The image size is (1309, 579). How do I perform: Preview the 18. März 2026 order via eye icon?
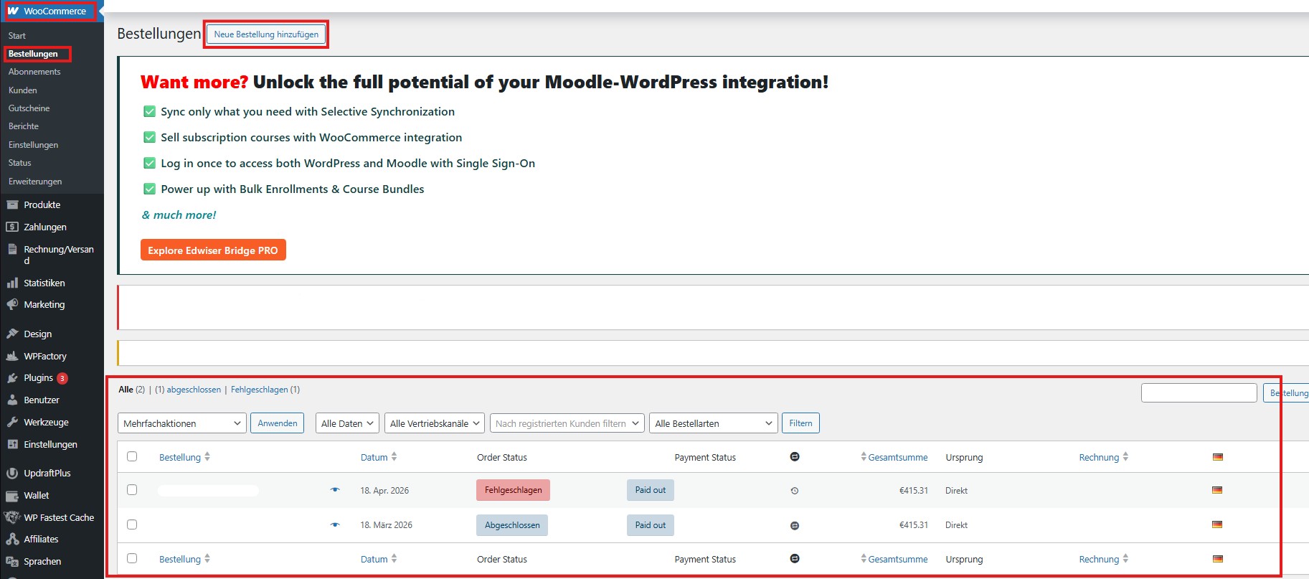335,524
